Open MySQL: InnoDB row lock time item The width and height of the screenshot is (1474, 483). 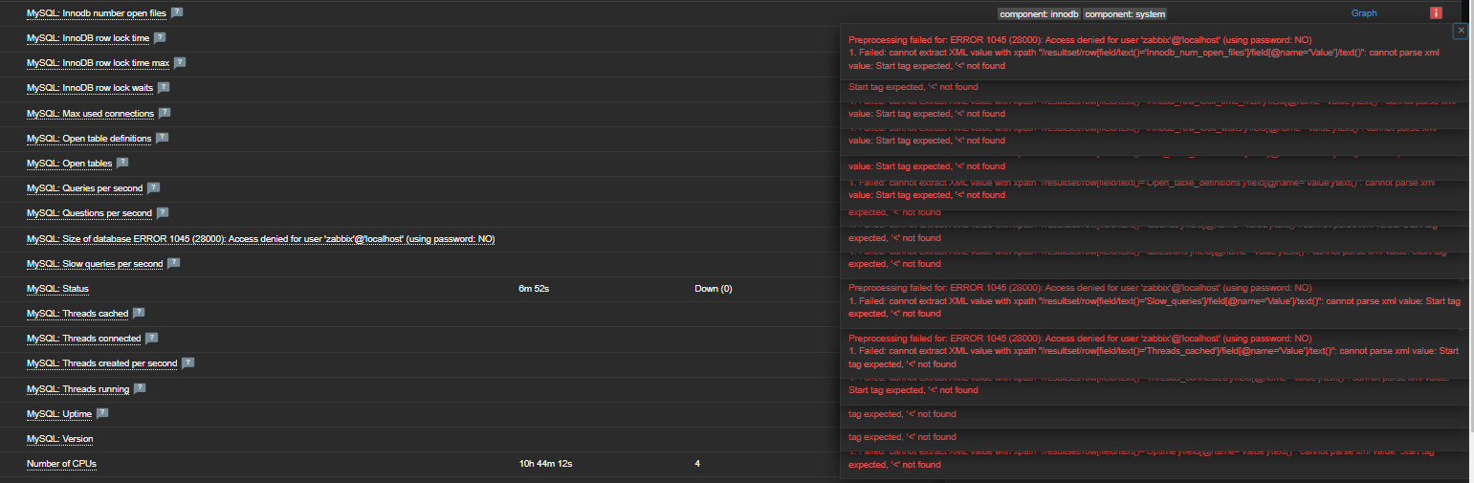coord(88,38)
